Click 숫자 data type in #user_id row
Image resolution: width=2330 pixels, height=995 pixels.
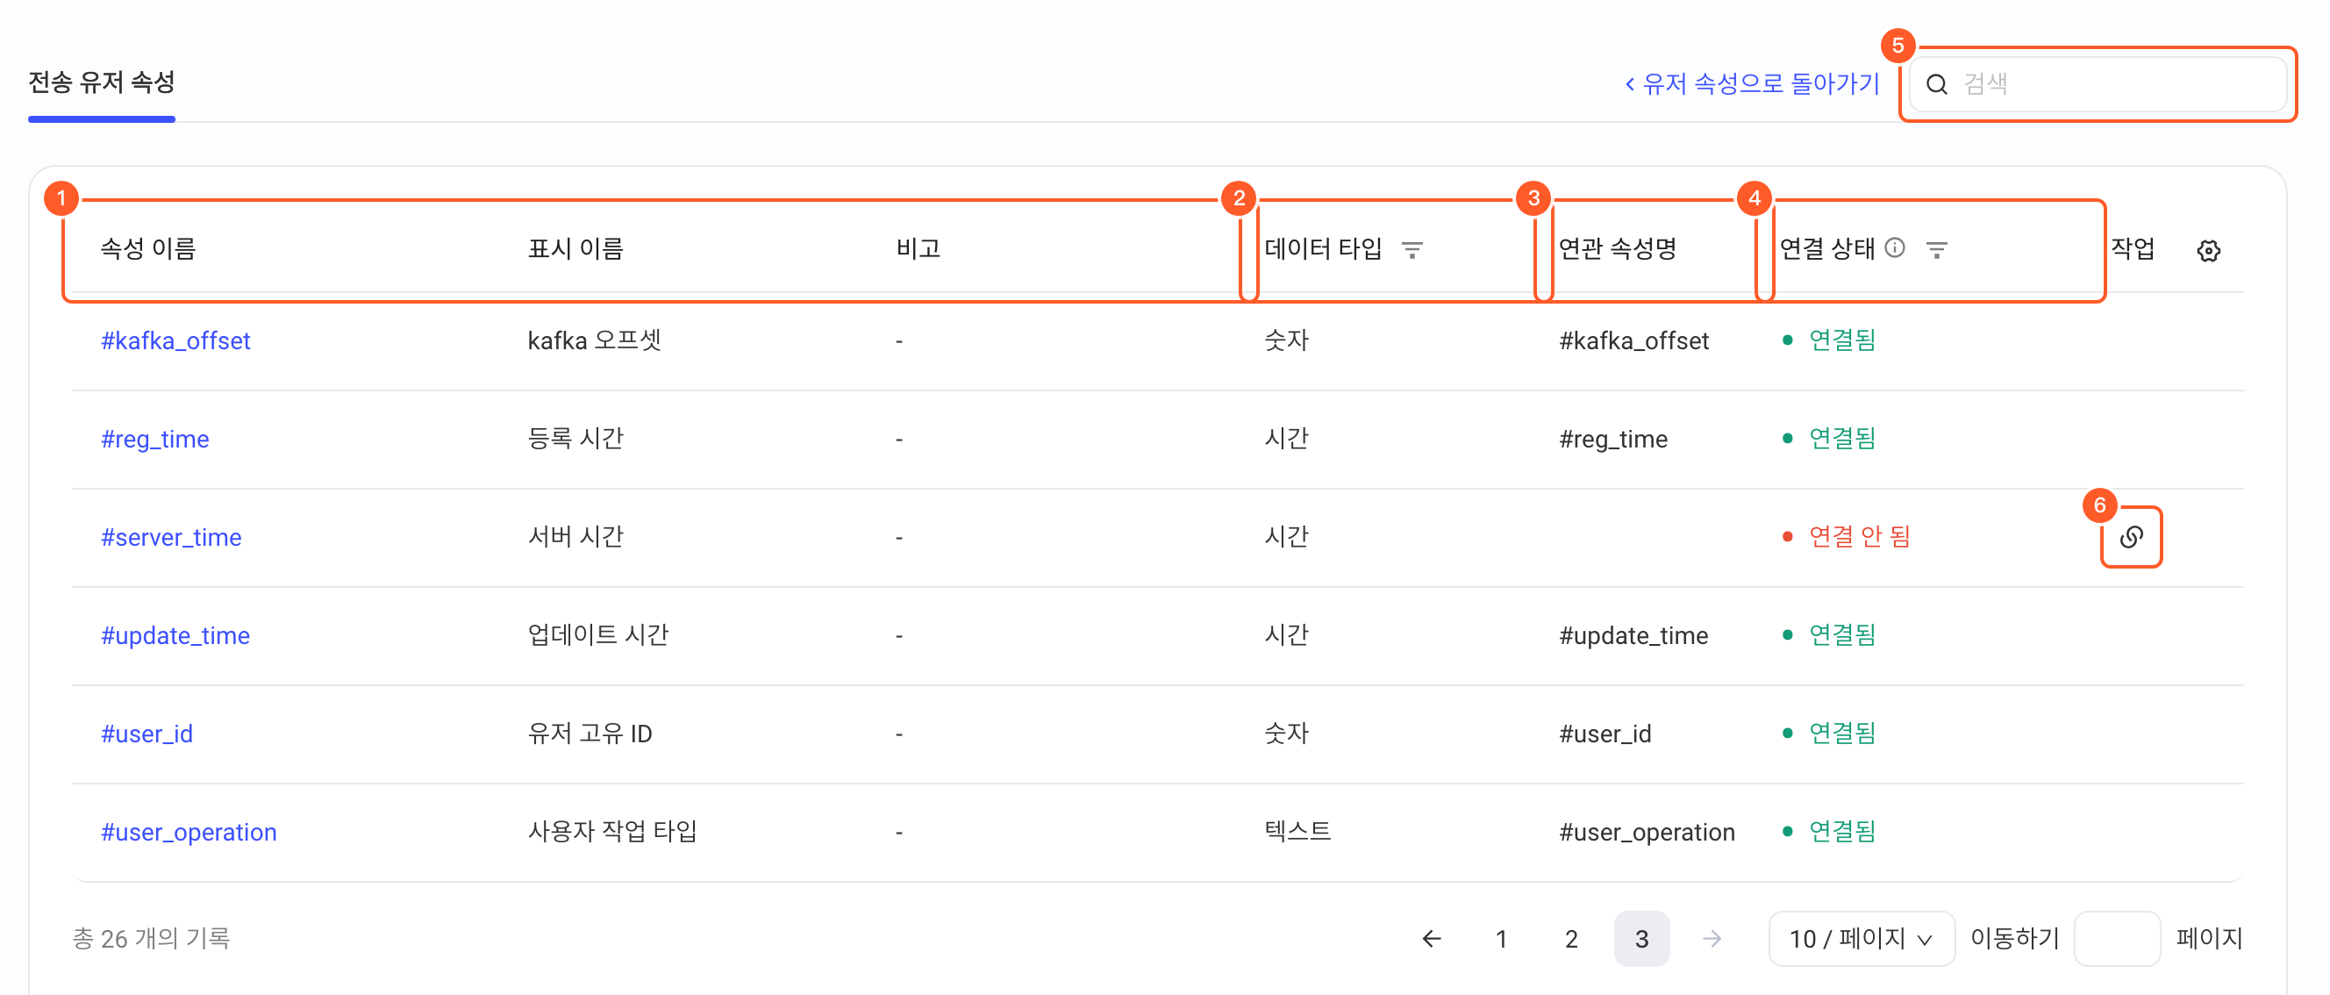pyautogui.click(x=1287, y=734)
